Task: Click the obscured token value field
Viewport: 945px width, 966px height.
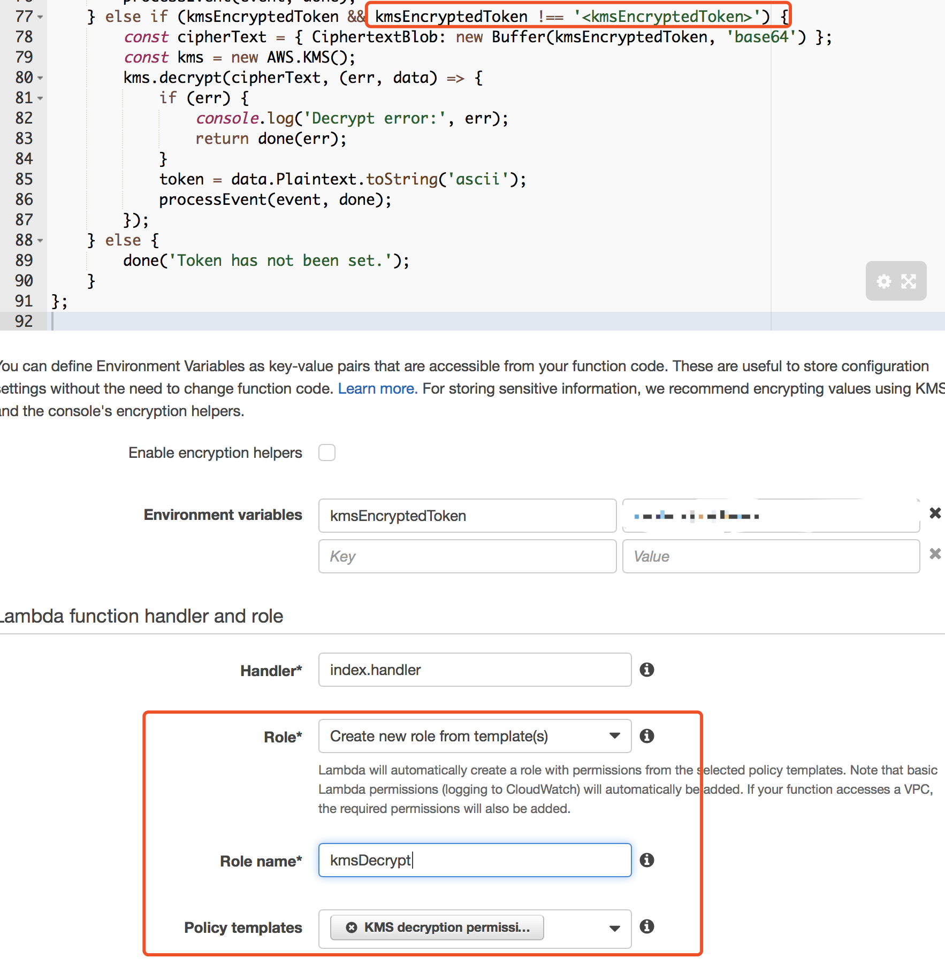Action: (771, 516)
